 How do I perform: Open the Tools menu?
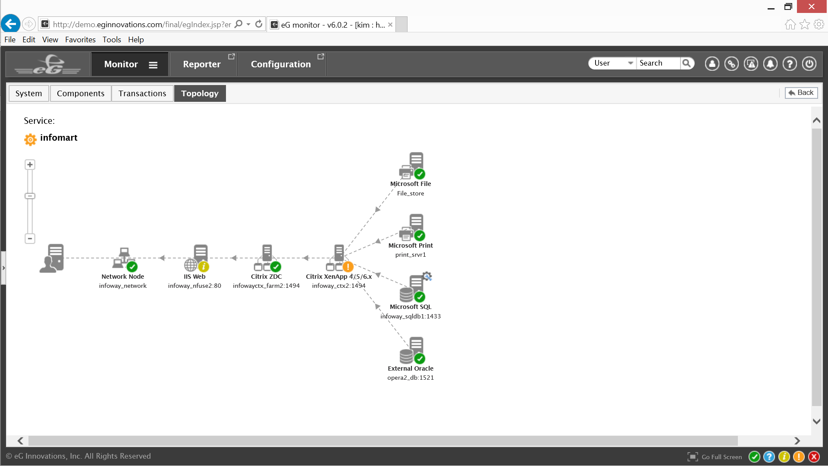(x=112, y=39)
